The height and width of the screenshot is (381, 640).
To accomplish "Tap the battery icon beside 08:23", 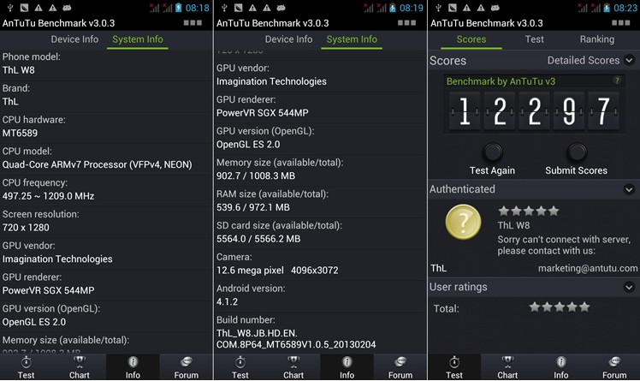I will coord(607,8).
